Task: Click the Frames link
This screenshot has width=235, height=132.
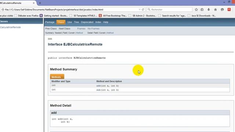Action: tap(81, 29)
